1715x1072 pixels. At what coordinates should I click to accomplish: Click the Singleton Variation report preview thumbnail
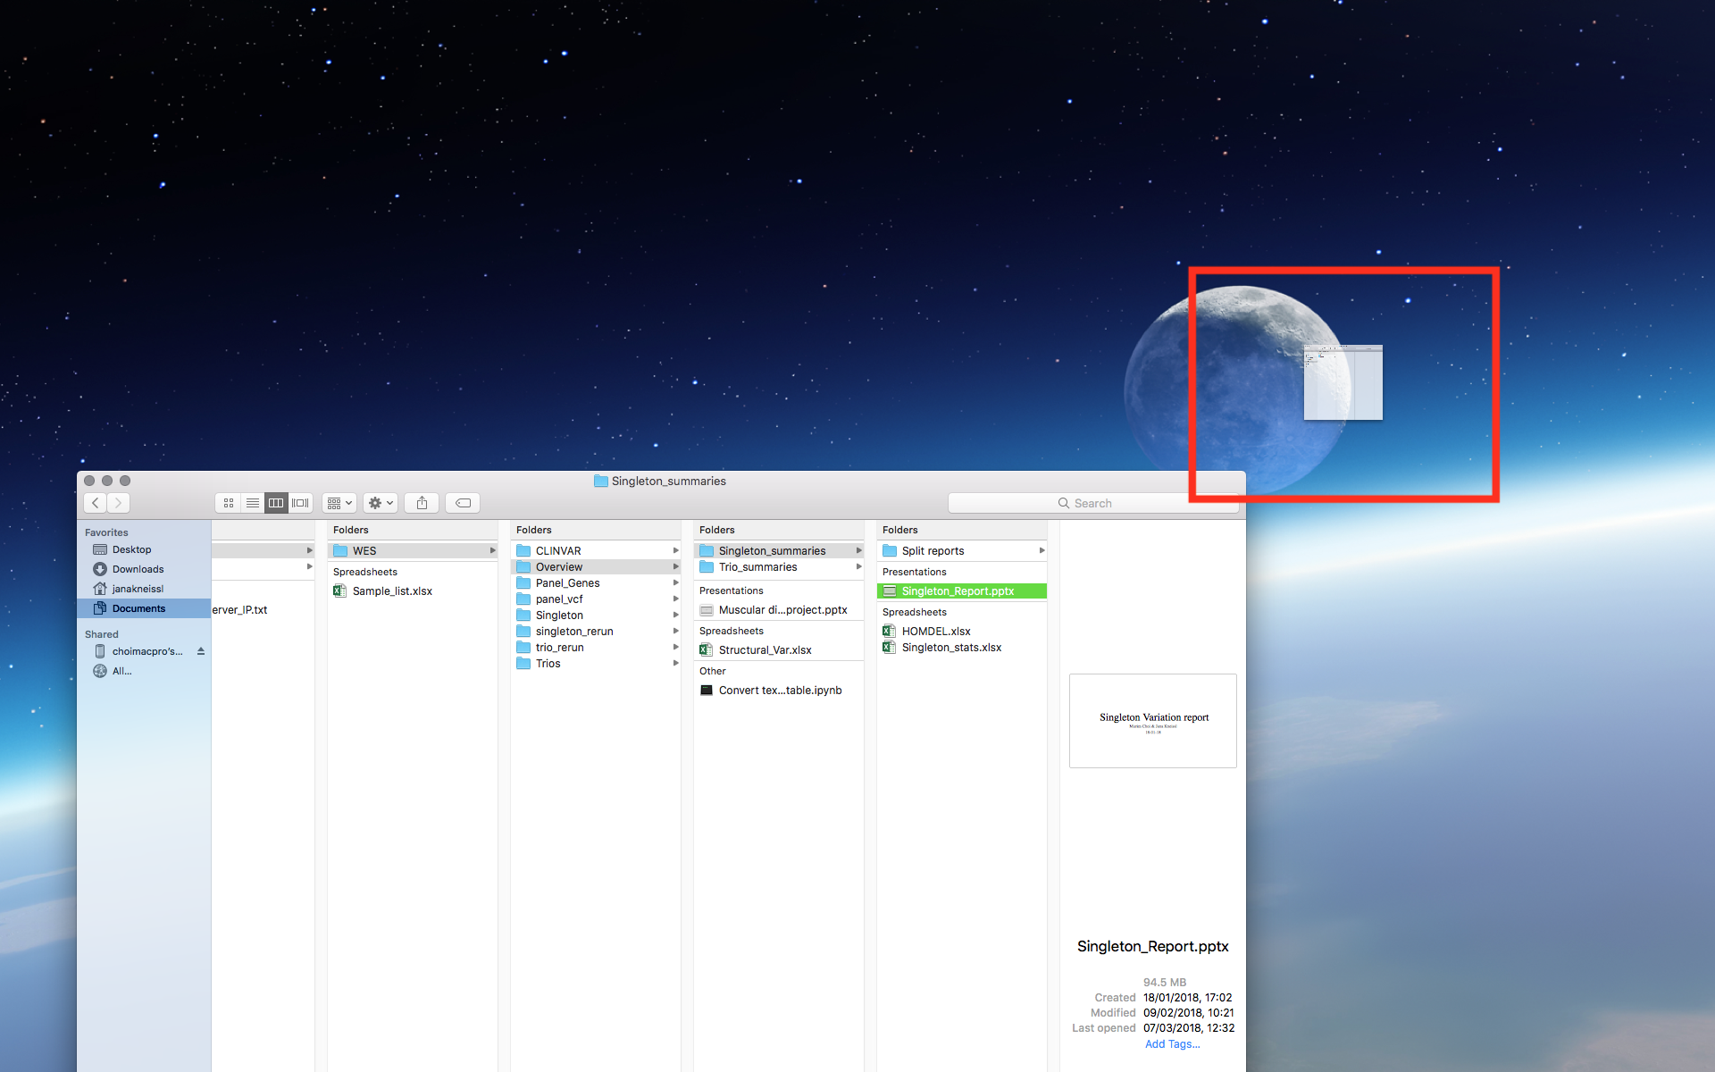[x=1153, y=721]
